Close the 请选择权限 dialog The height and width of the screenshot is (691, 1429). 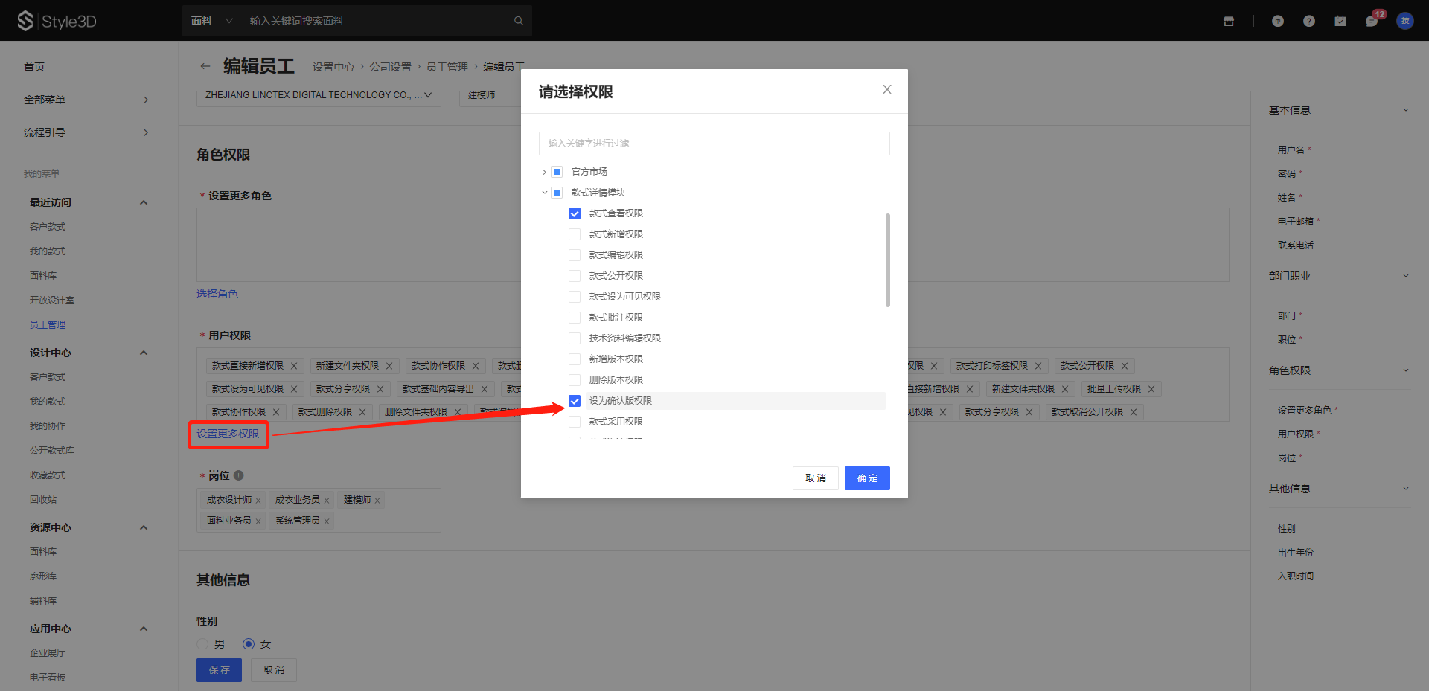887,89
